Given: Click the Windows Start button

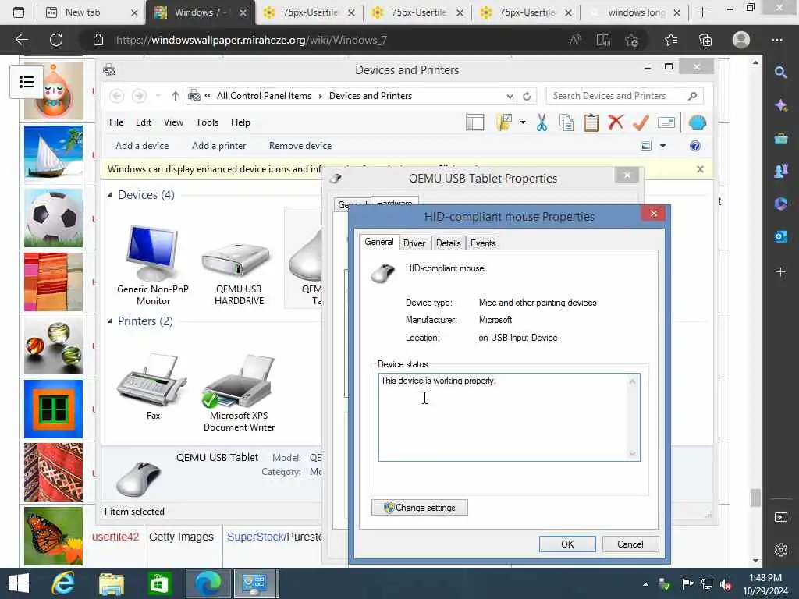Looking at the screenshot, I should [x=19, y=583].
